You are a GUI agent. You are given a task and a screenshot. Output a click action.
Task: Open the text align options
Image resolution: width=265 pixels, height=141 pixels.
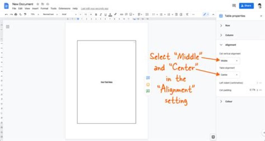[x=140, y=15]
